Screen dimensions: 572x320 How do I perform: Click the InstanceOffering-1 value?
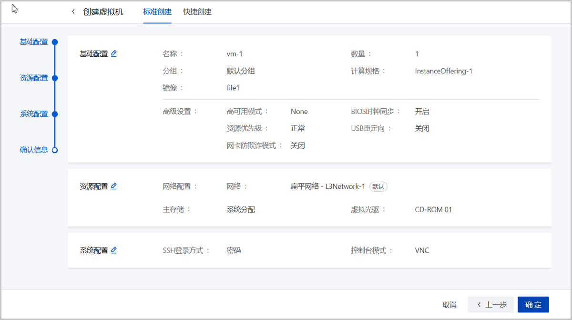coord(444,71)
